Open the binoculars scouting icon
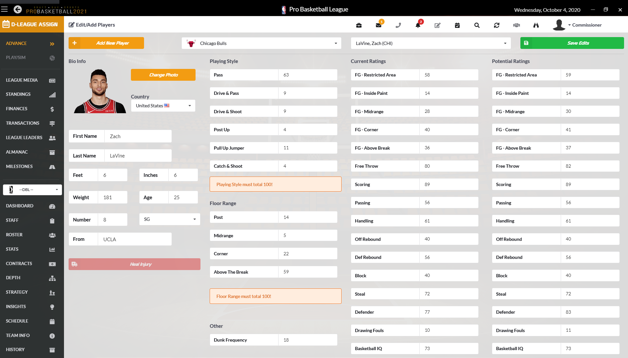The height and width of the screenshot is (358, 628). (x=536, y=25)
